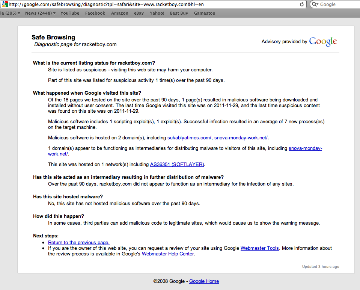Open the YouTube bookmark

coord(70,13)
